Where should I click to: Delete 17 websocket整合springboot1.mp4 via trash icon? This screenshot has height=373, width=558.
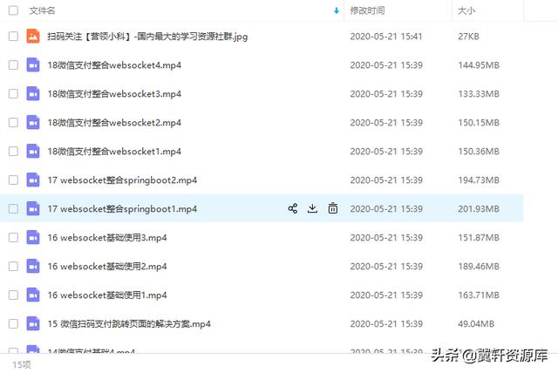[333, 208]
